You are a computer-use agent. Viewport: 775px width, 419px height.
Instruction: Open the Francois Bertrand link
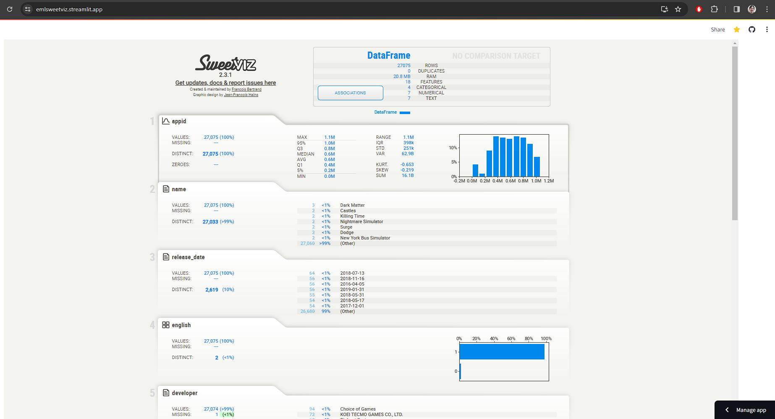[246, 89]
